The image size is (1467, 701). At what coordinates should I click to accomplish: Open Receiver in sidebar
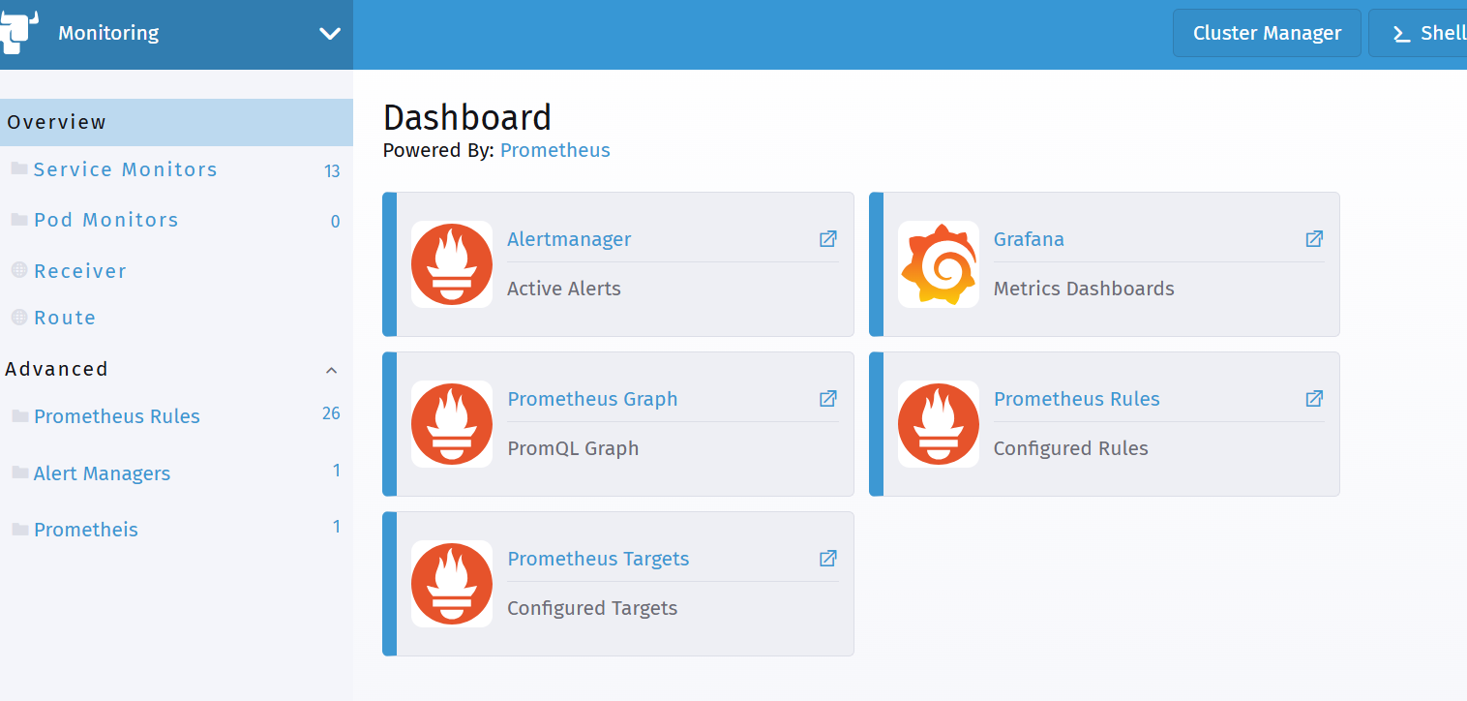80,271
